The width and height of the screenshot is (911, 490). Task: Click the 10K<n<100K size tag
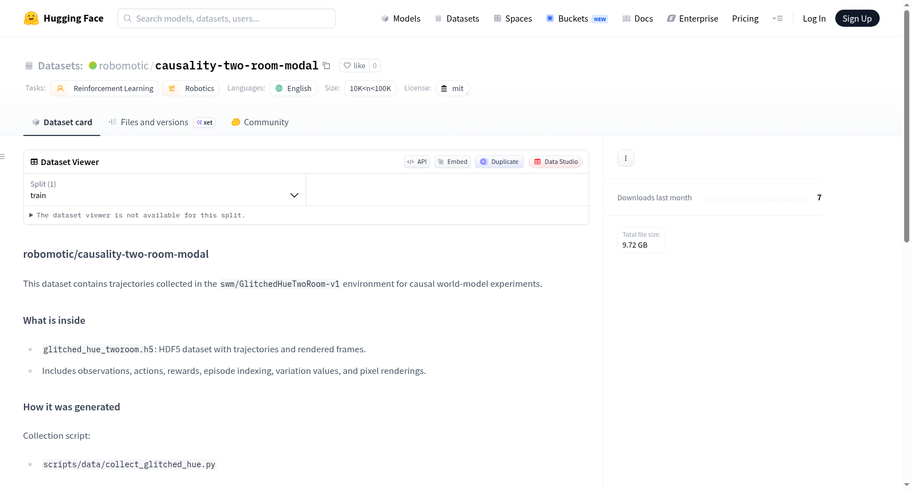pos(370,88)
